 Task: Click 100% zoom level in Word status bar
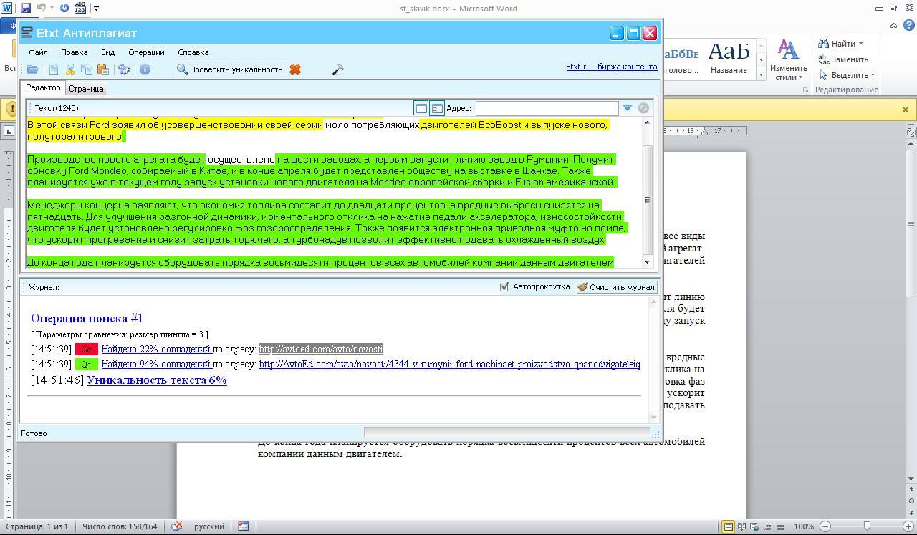click(804, 526)
